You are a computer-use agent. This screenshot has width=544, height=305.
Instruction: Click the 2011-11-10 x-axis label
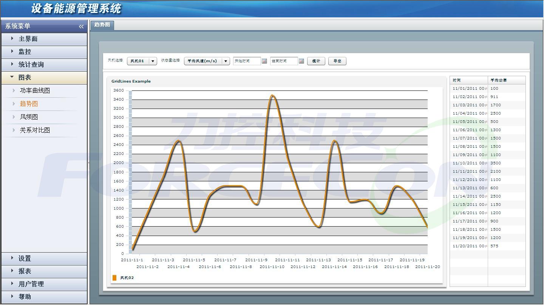point(272,267)
